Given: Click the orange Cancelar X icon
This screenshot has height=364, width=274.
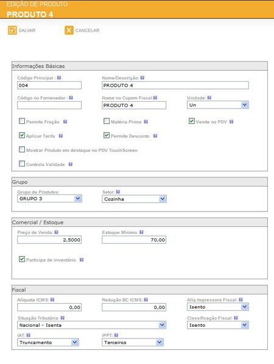Looking at the screenshot, I should 69,30.
